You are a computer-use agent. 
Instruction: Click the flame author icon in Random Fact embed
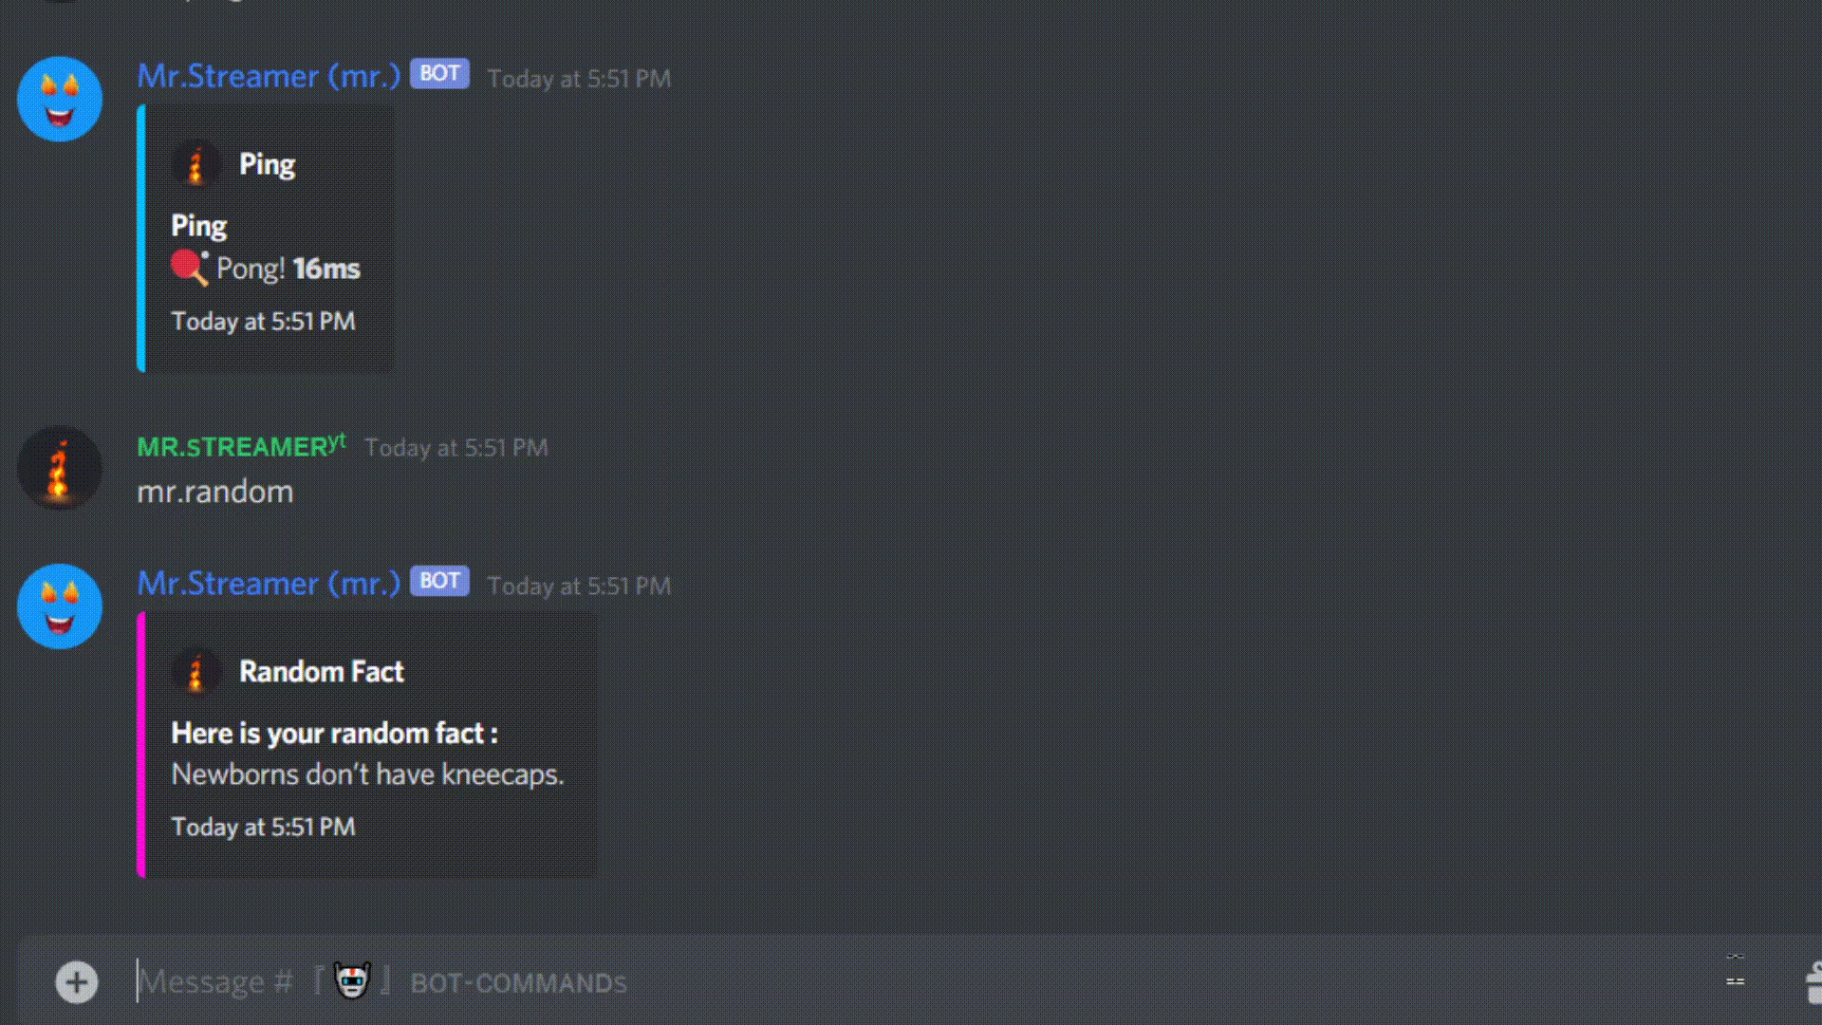click(x=196, y=672)
